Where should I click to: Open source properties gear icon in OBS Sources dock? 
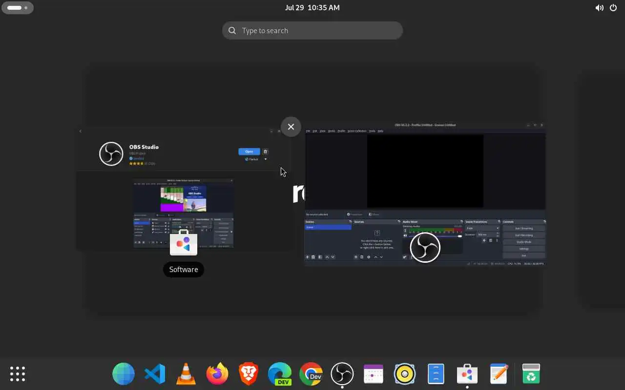click(369, 257)
